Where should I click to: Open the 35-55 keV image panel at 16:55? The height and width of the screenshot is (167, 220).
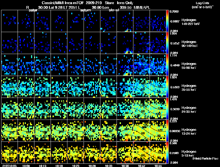click(158, 87)
